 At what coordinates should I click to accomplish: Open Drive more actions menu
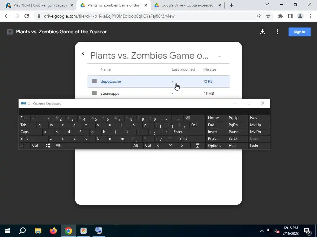coord(277,32)
